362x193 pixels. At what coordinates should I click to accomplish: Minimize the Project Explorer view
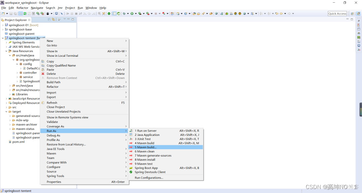point(69,19)
